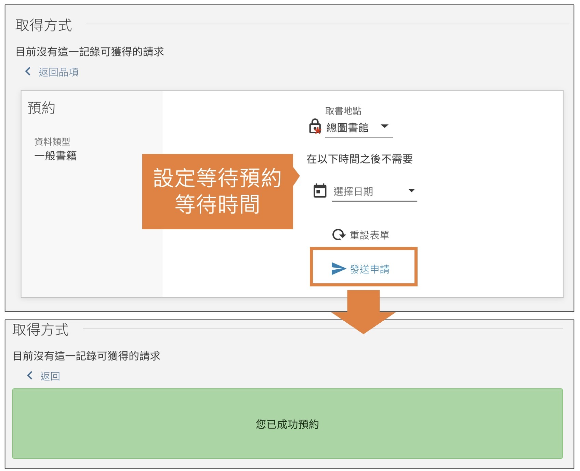580x471 pixels.
Task: Expand the 選擇日期 dropdown arrow
Action: [411, 190]
